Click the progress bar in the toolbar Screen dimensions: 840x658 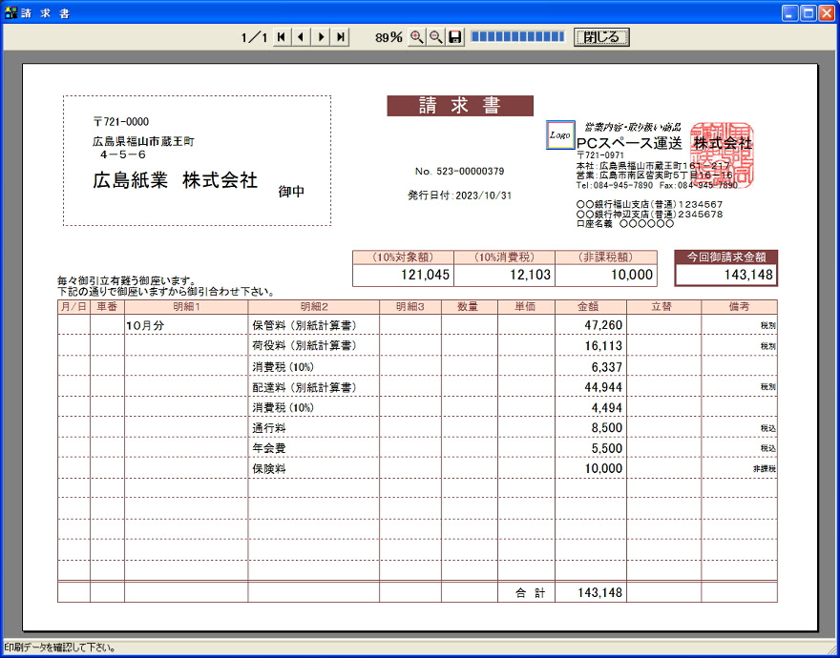pos(517,36)
